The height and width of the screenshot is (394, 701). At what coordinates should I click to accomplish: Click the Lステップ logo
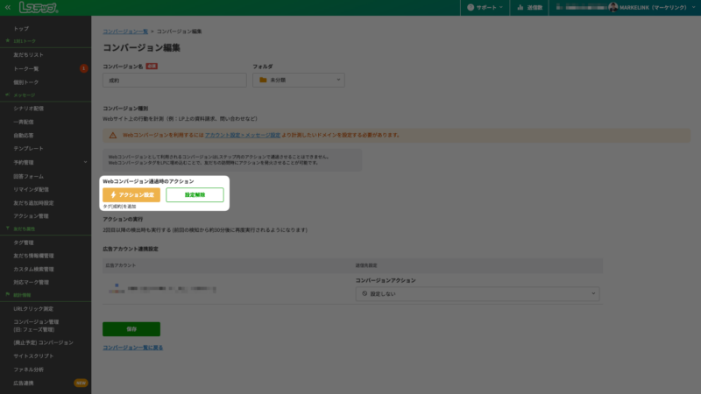pos(38,8)
